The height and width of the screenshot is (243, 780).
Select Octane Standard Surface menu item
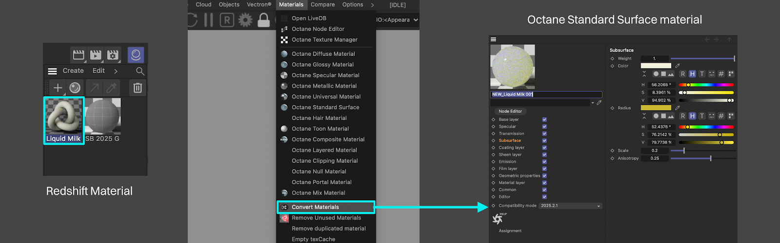click(325, 107)
